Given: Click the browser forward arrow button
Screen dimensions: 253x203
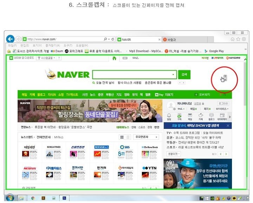Looking at the screenshot, I should coord(18,39).
